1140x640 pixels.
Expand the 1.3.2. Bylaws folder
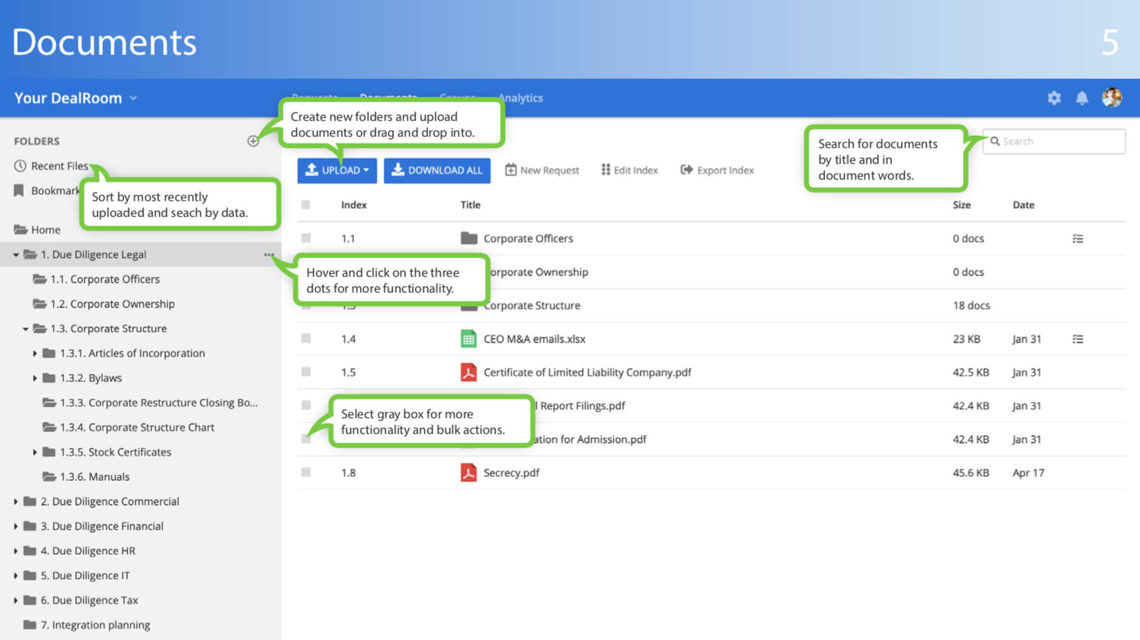click(x=35, y=378)
